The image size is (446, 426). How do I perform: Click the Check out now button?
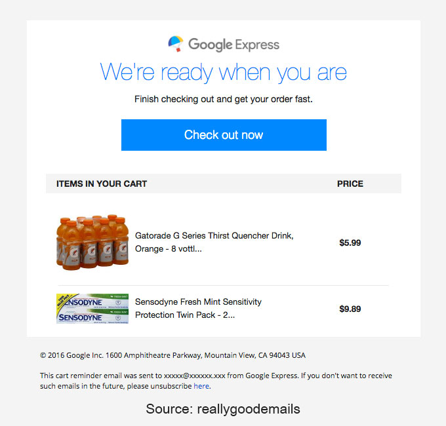coord(224,135)
